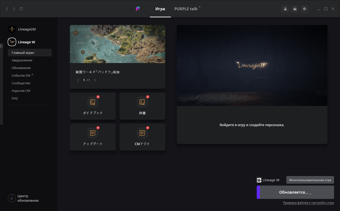Click the world map banner thumbnail

pyautogui.click(x=118, y=44)
